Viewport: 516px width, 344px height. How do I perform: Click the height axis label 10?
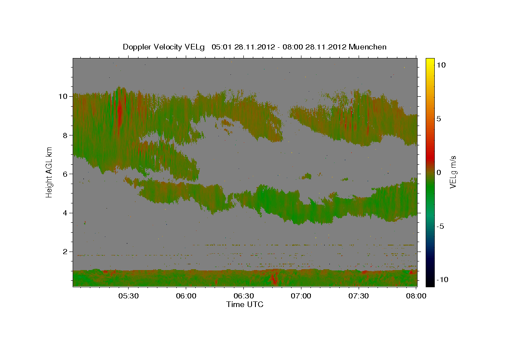pyautogui.click(x=63, y=96)
